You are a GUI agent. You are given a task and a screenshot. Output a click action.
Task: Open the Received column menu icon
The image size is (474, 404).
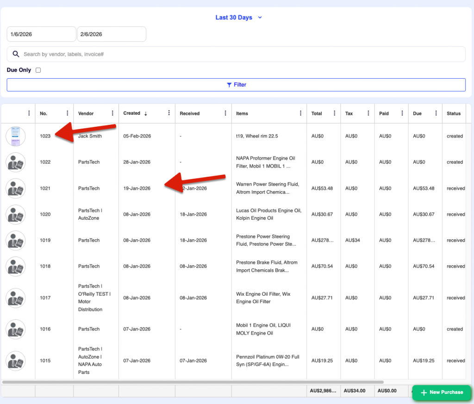(225, 113)
